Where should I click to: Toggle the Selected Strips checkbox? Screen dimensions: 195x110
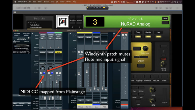click(14, 105)
